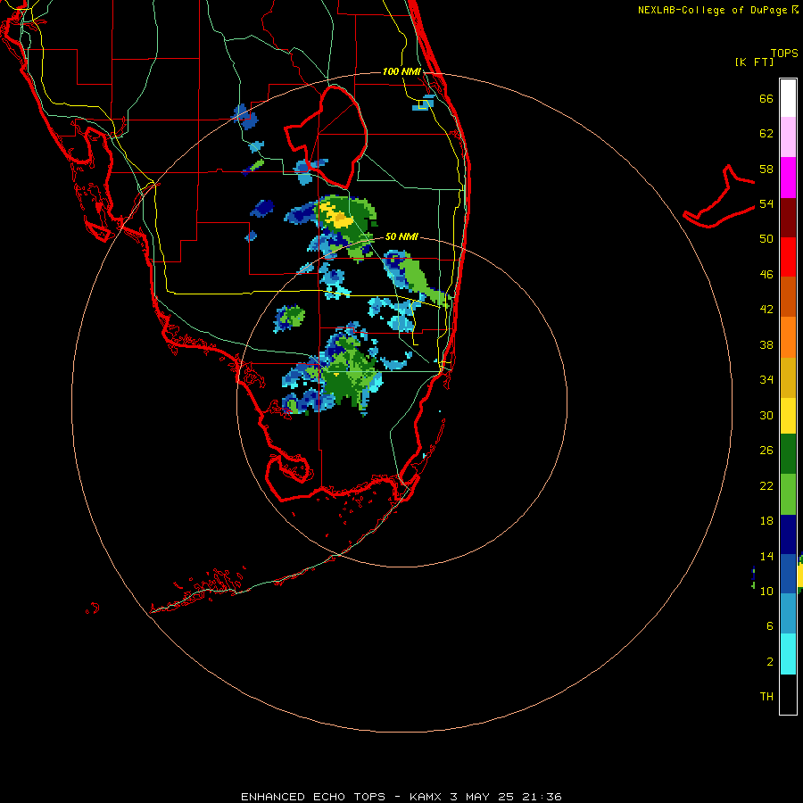Click the 100 NMI range ring label
The width and height of the screenshot is (803, 803).
(x=401, y=71)
